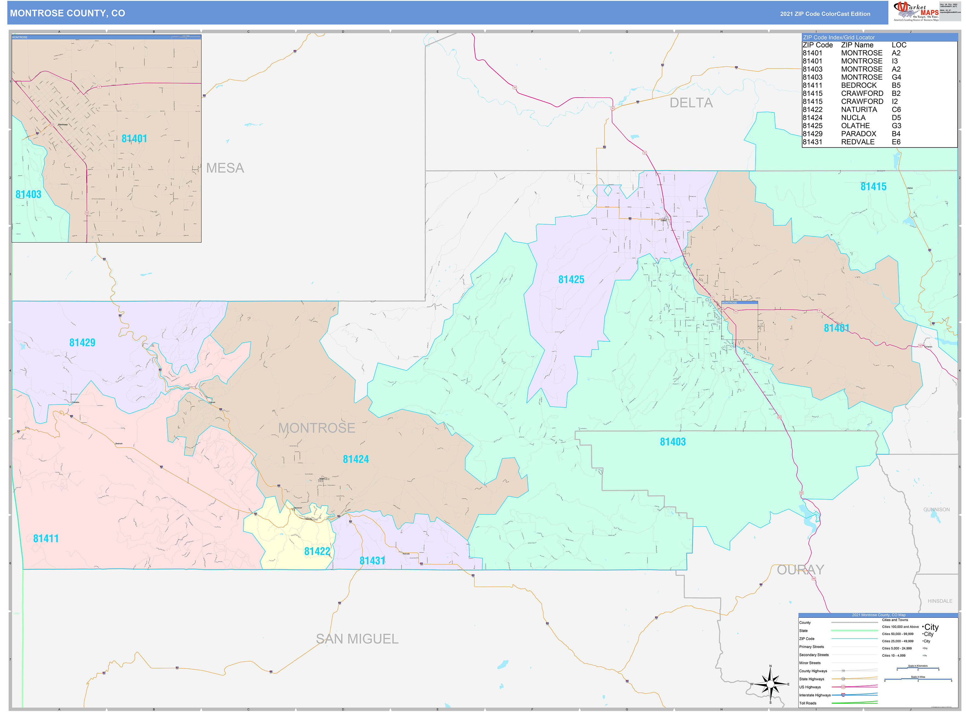966x712 pixels.
Task: Click the 81429 ZIP label on map
Action: point(82,343)
